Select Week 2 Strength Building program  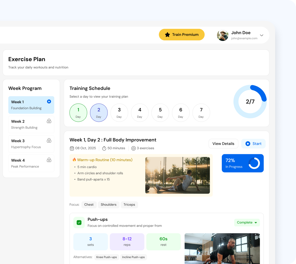pos(31,124)
